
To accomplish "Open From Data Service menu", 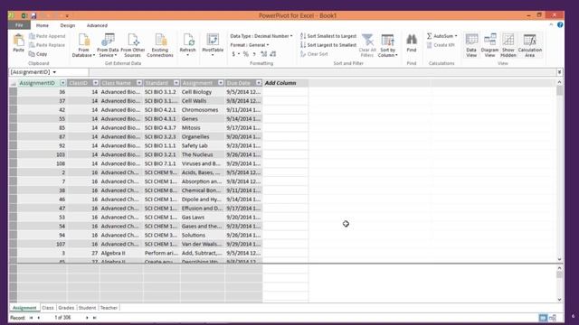I will pos(108,45).
